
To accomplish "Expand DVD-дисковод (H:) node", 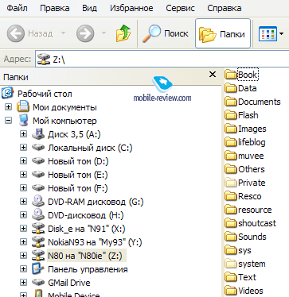I will [23, 215].
